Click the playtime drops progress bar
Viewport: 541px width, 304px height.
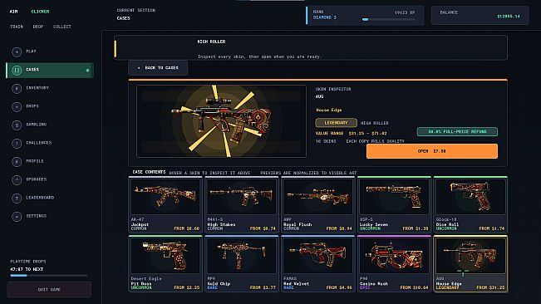click(49, 276)
